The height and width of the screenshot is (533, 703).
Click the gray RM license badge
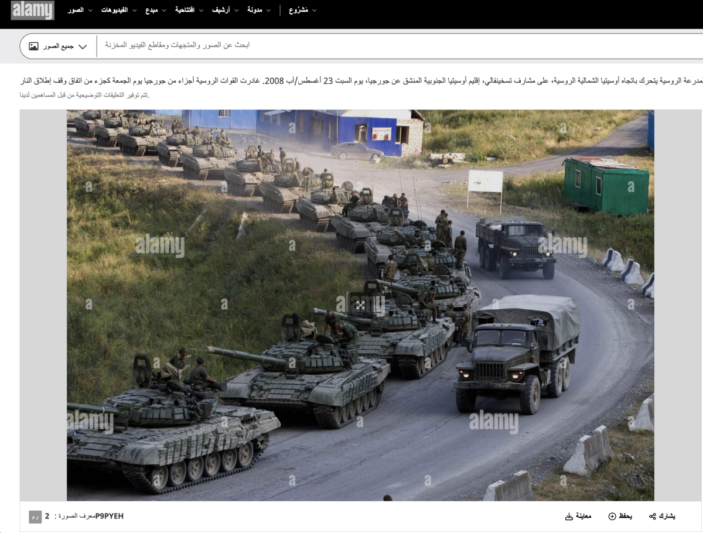(x=35, y=517)
